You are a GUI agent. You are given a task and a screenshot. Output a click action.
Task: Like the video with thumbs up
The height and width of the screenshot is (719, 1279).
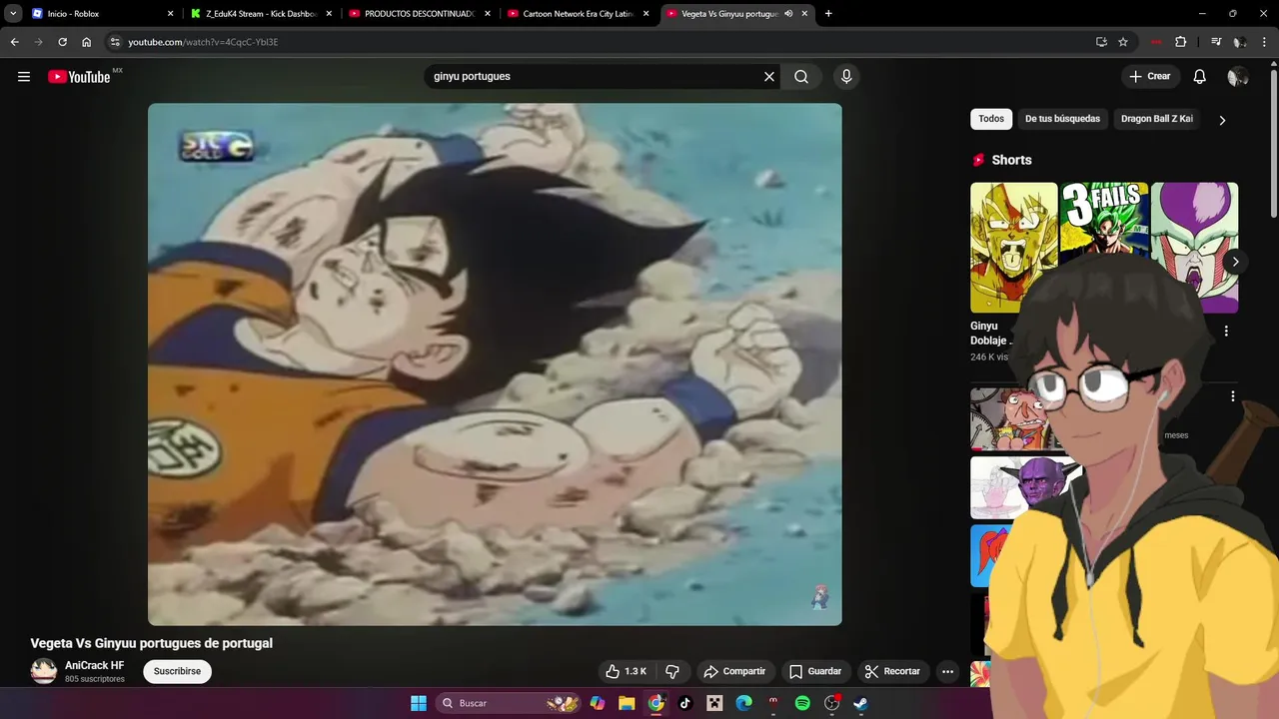tap(627, 671)
